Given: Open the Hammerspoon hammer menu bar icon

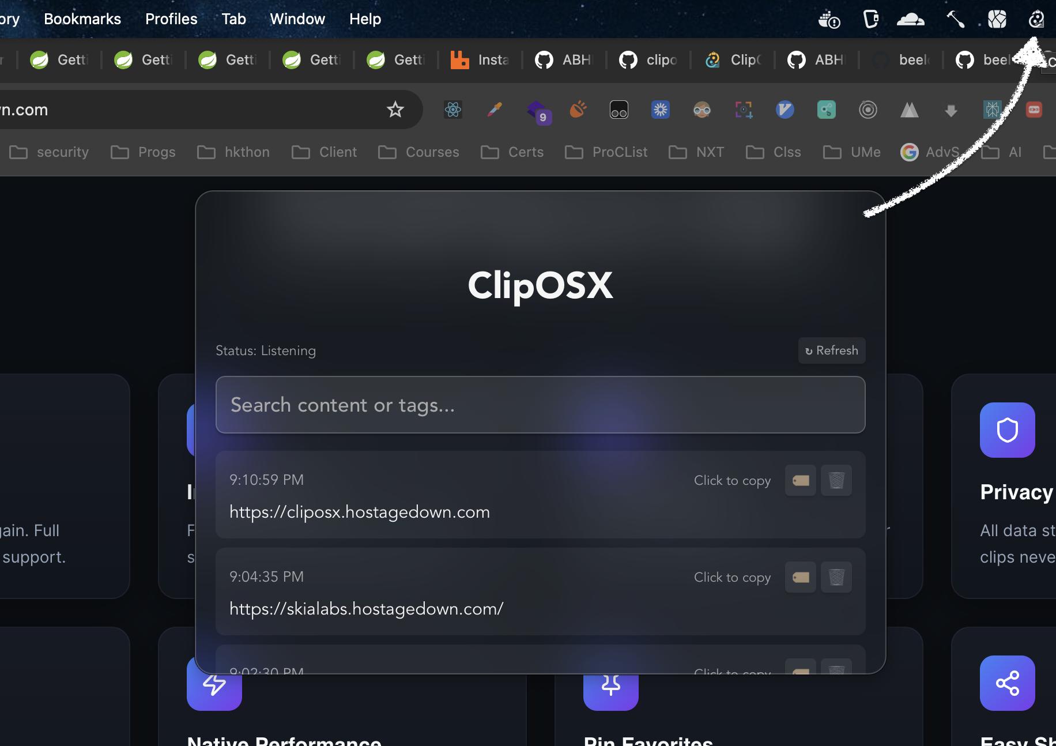Looking at the screenshot, I should pyautogui.click(x=955, y=20).
